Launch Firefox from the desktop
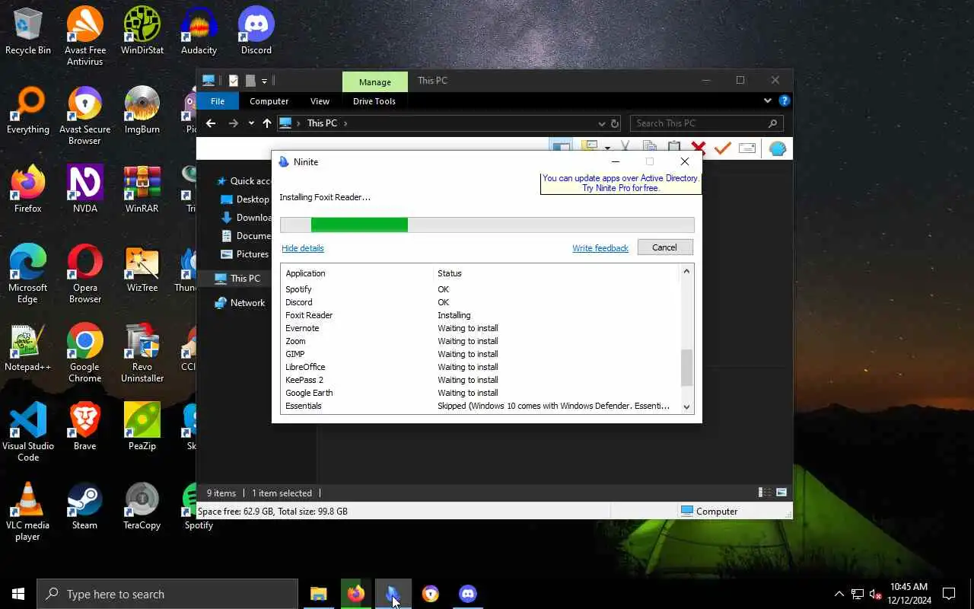Screen dimensions: 974x609 coord(28,190)
